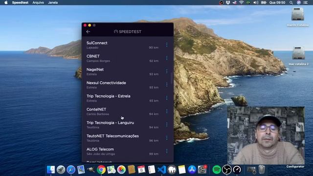Open the Trash in the Dock
Image resolution: width=313 pixels, height=176 pixels.
(262, 170)
